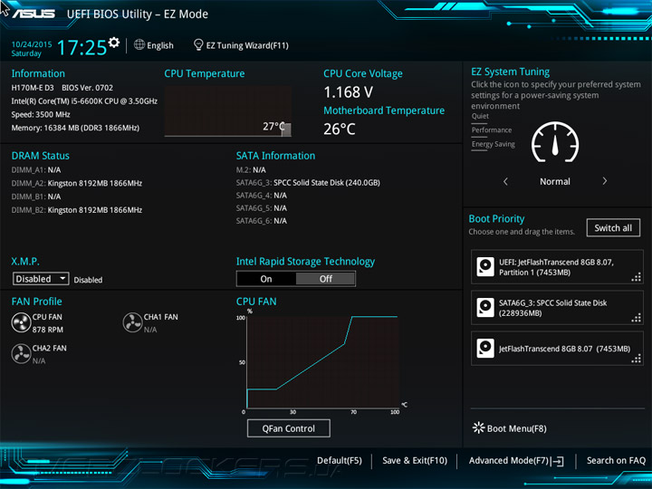This screenshot has height=489, width=652.
Task: Click the Switch all button
Action: [613, 228]
